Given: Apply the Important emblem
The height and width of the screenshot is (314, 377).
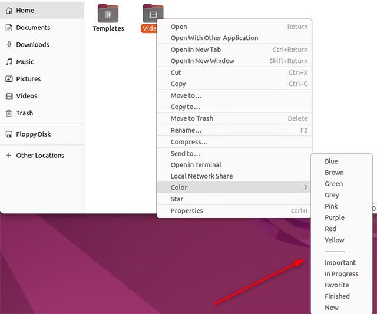Looking at the screenshot, I should pos(342,263).
